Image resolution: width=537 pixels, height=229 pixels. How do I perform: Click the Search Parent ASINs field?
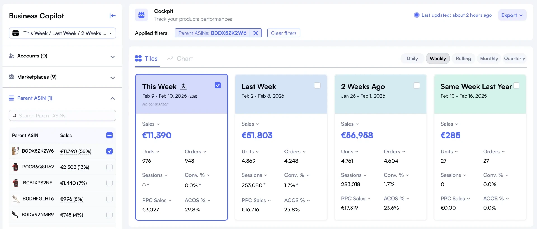coord(62,115)
